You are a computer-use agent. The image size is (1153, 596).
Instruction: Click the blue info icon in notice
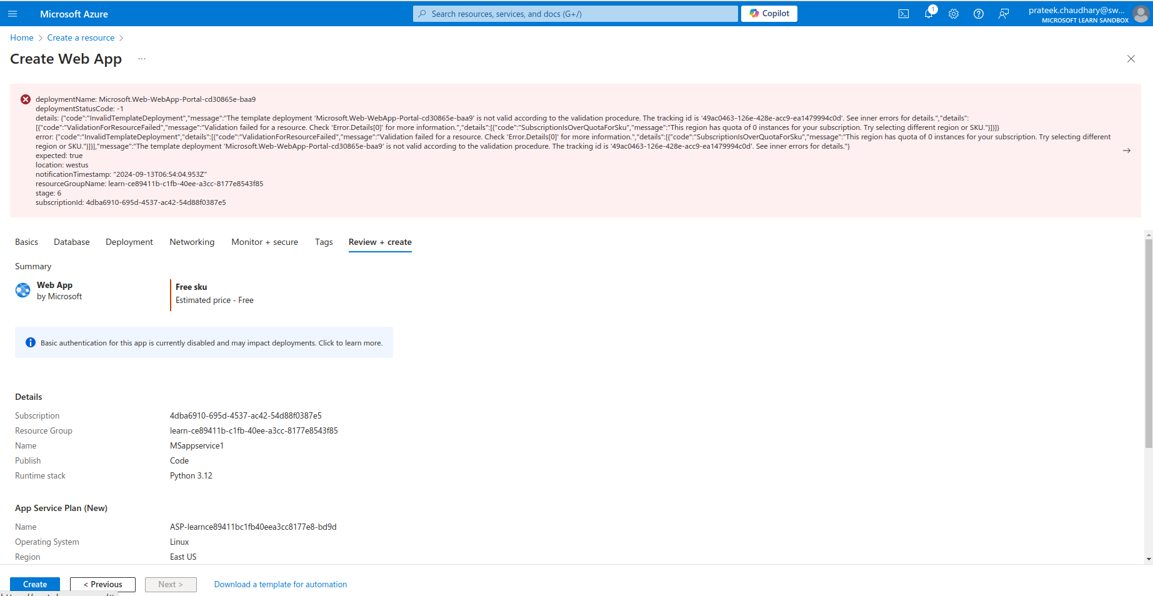tap(31, 342)
